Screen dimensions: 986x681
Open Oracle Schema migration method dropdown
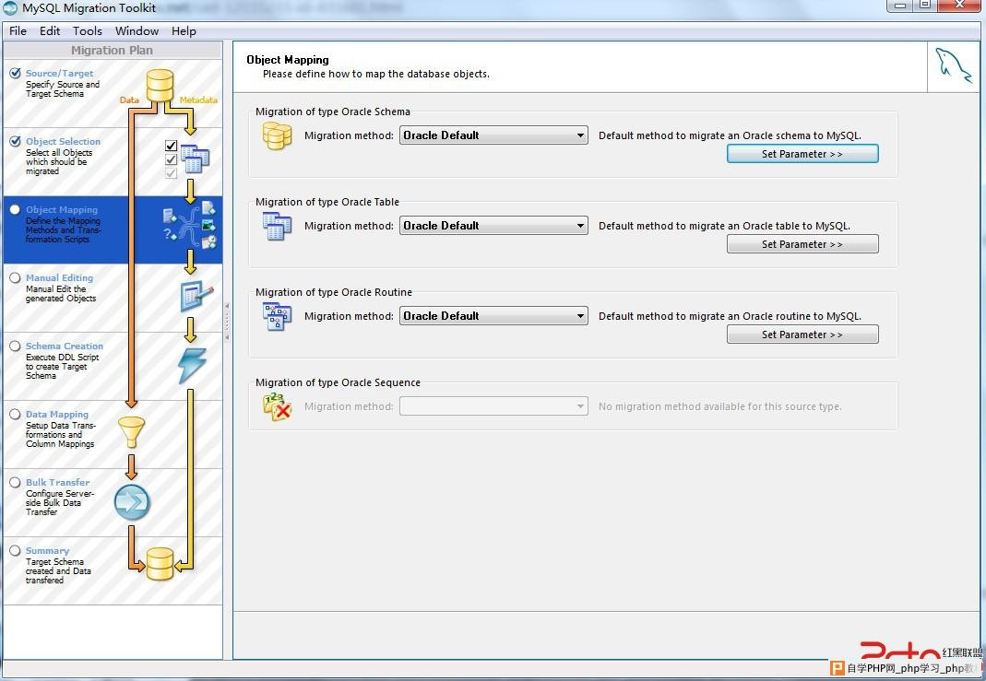[x=493, y=135]
